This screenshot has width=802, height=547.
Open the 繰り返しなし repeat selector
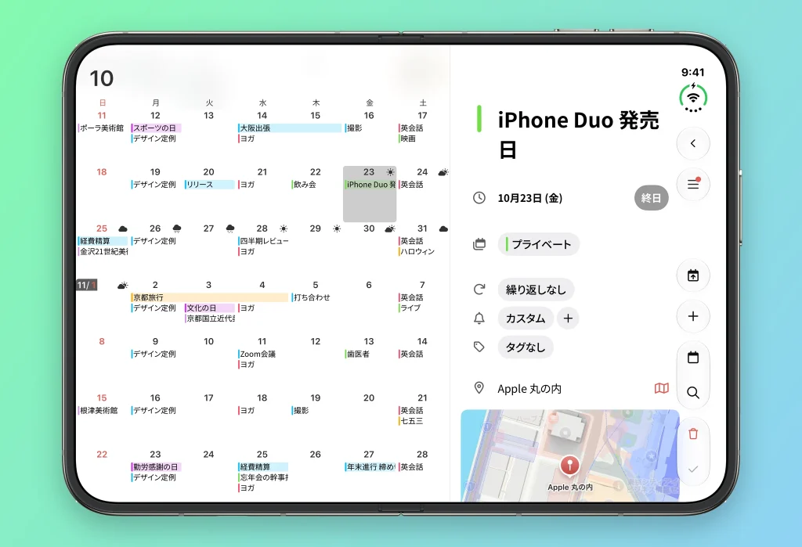click(536, 290)
